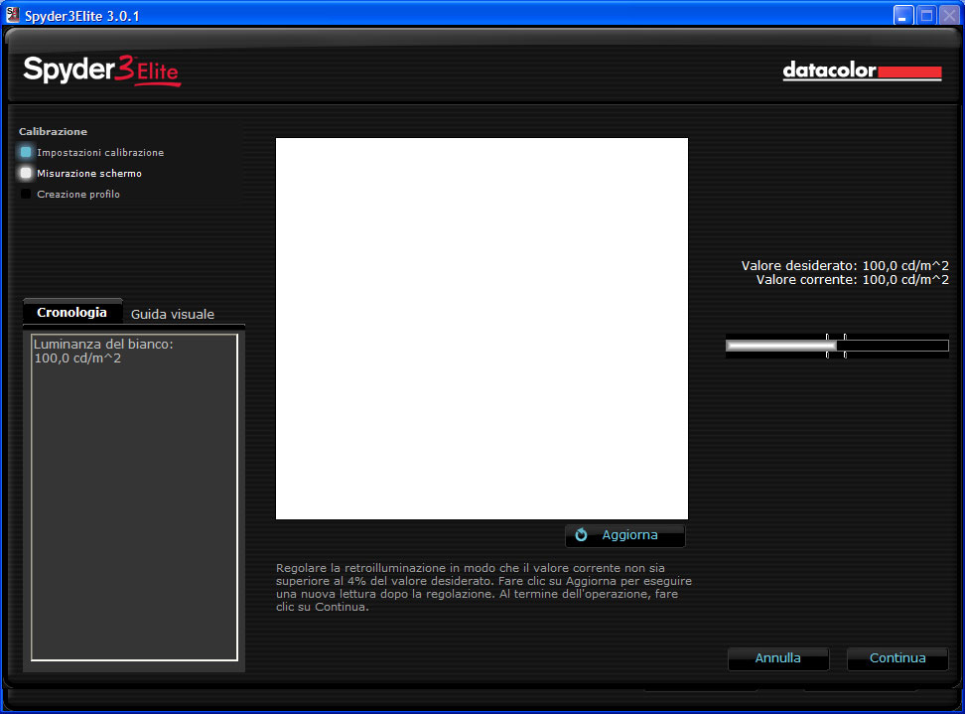Image resolution: width=965 pixels, height=714 pixels.
Task: Click the datacolor logo
Action: 862,71
